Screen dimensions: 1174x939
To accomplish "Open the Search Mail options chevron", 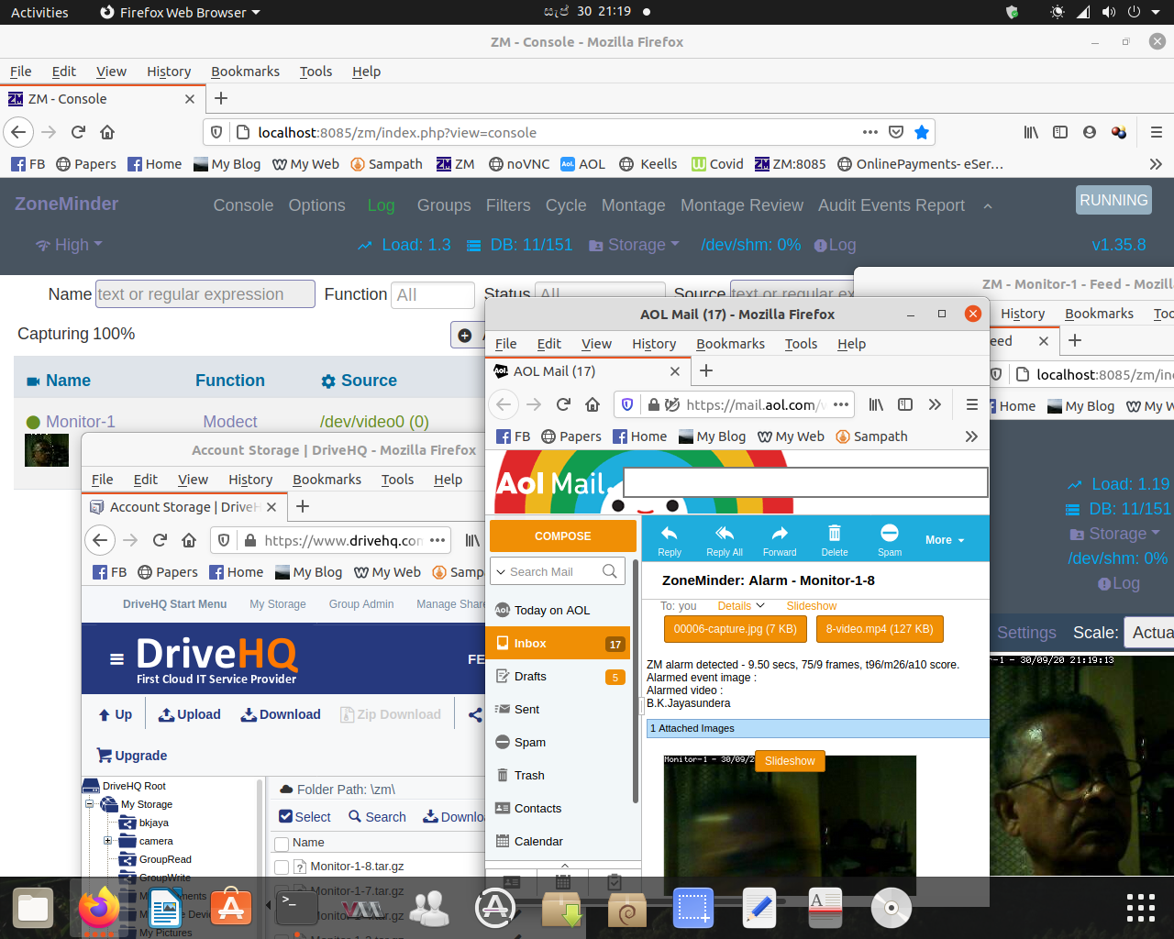I will [x=501, y=572].
